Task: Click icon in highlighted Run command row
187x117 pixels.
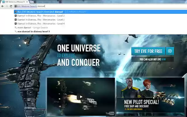Action: (15, 12)
